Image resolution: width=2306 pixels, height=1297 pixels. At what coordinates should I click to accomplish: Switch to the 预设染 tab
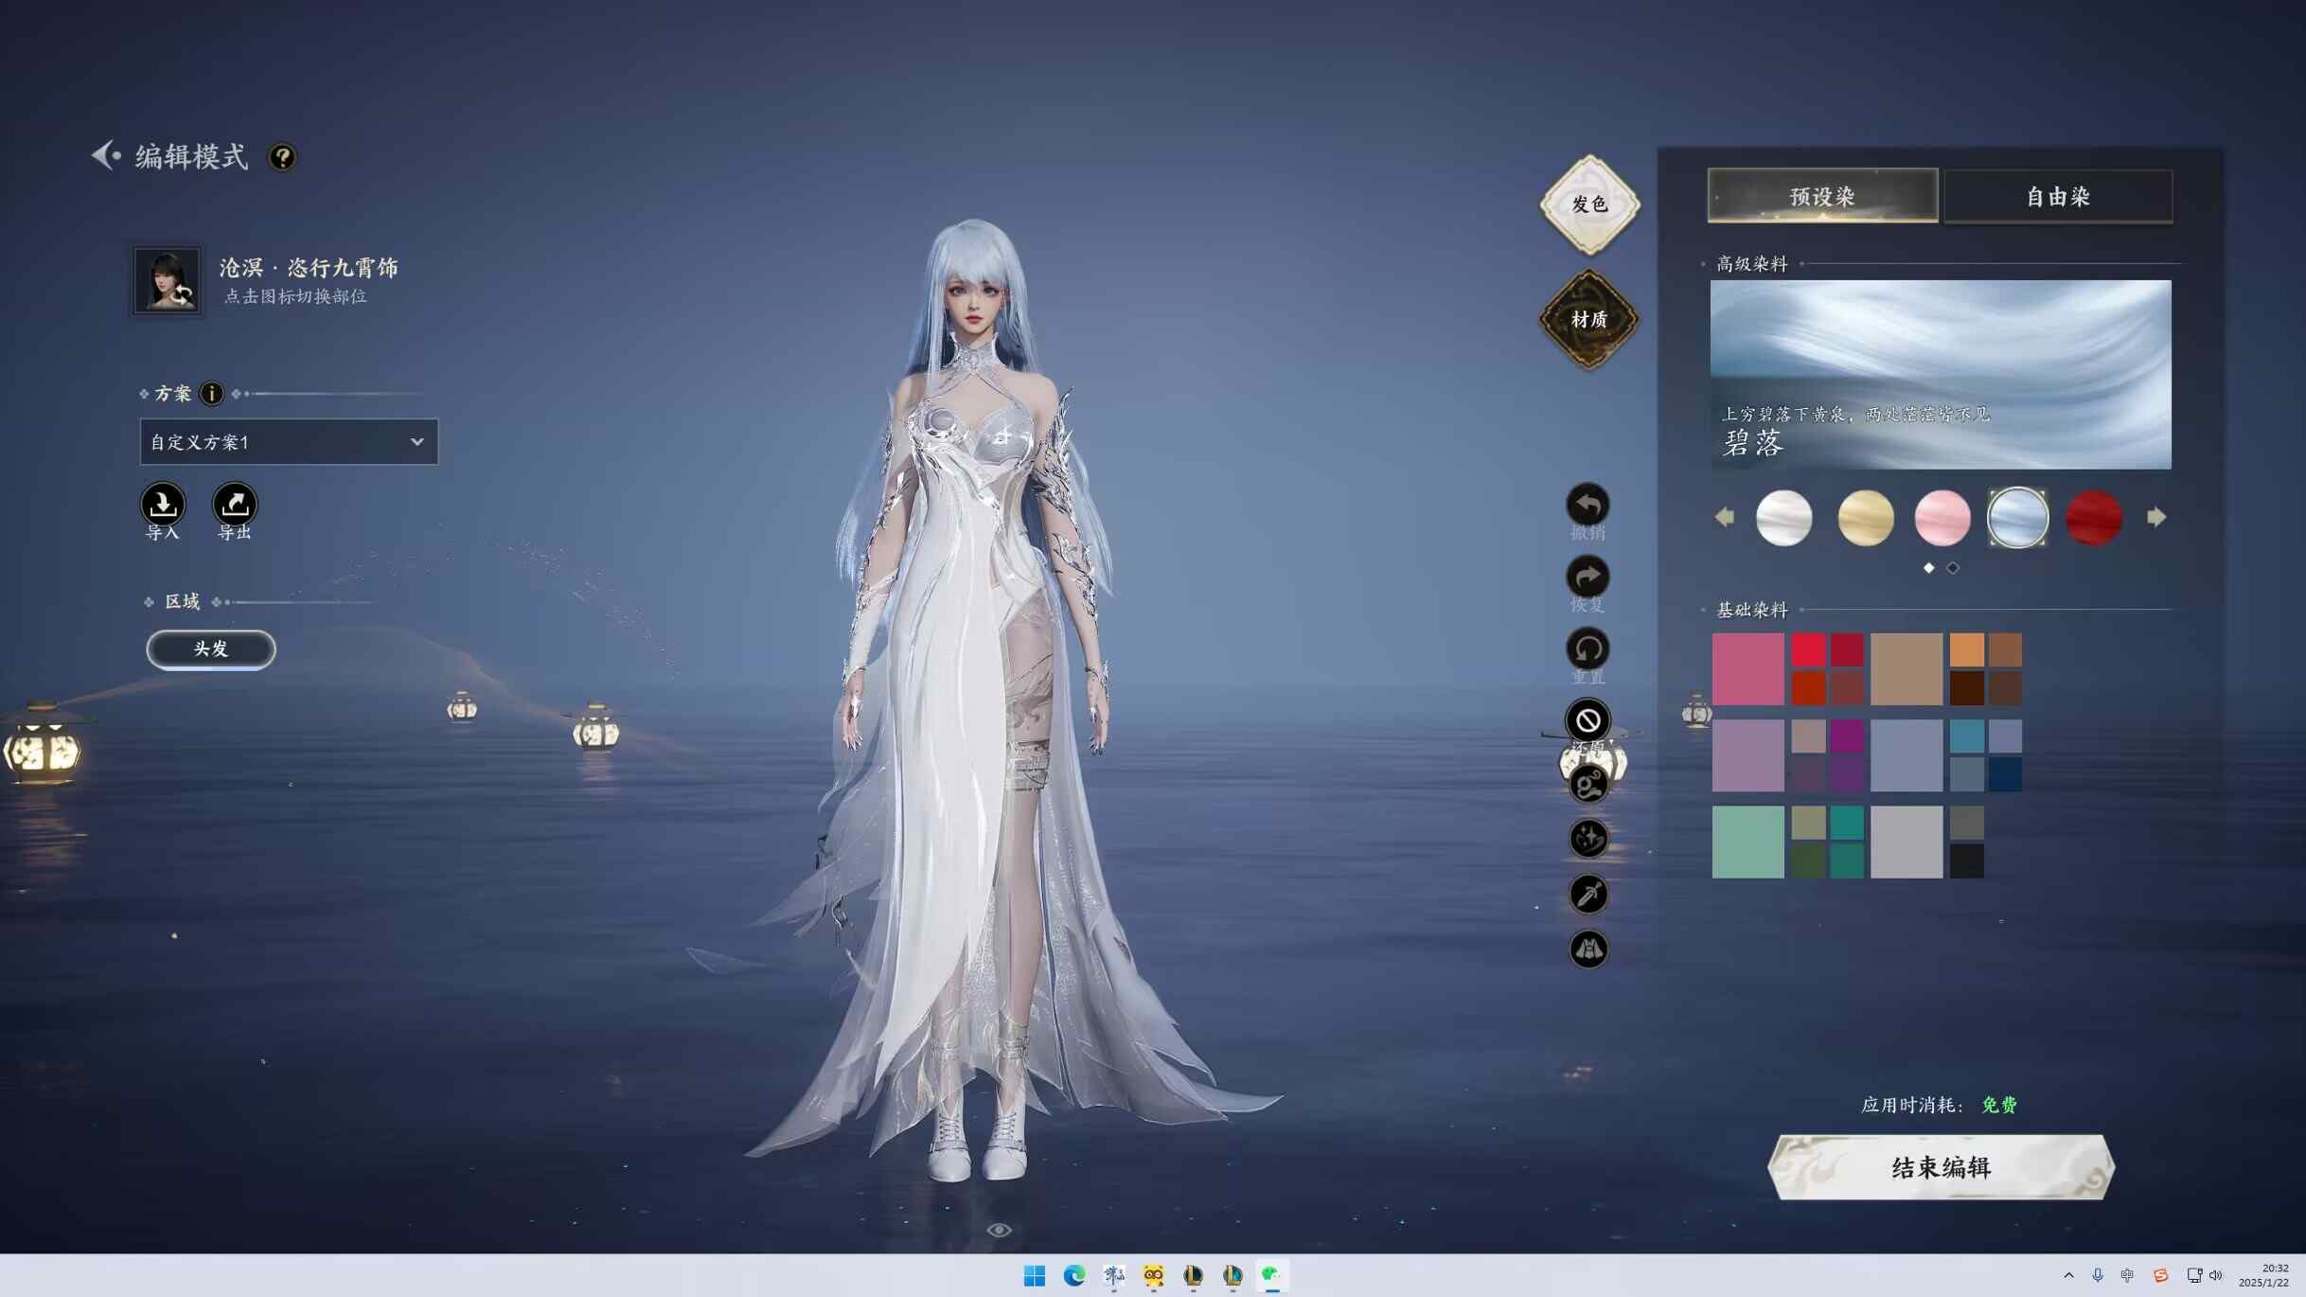pyautogui.click(x=1822, y=196)
